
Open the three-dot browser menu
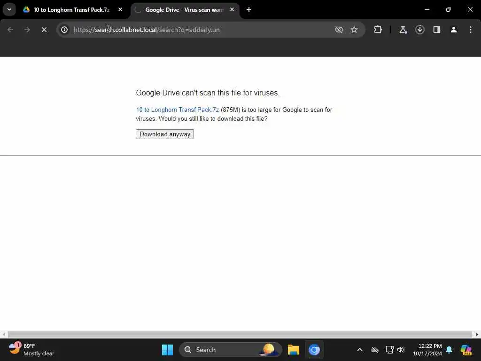[471, 30]
